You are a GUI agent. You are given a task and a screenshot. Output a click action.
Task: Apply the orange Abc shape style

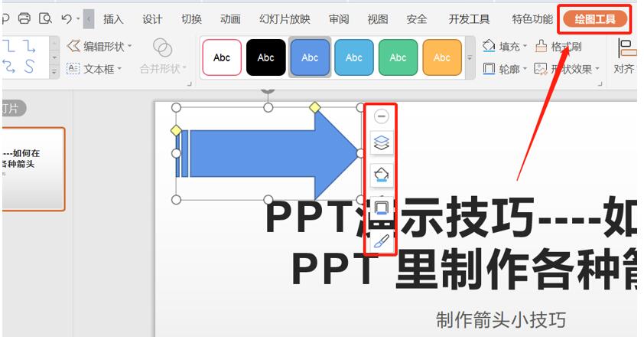442,57
